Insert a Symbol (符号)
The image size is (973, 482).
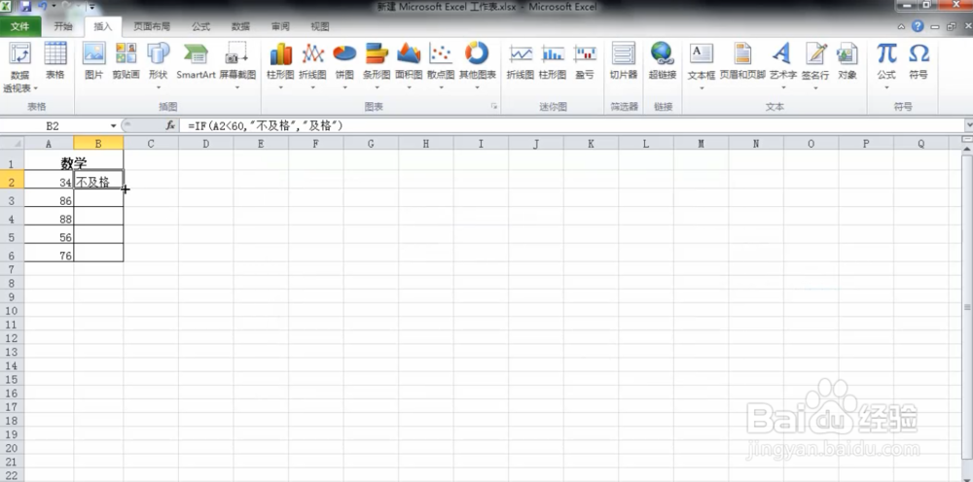pos(919,62)
